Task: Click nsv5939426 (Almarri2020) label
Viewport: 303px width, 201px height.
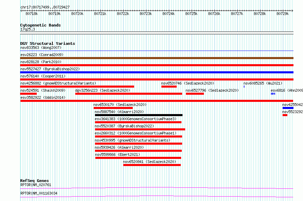Action: [119, 147]
